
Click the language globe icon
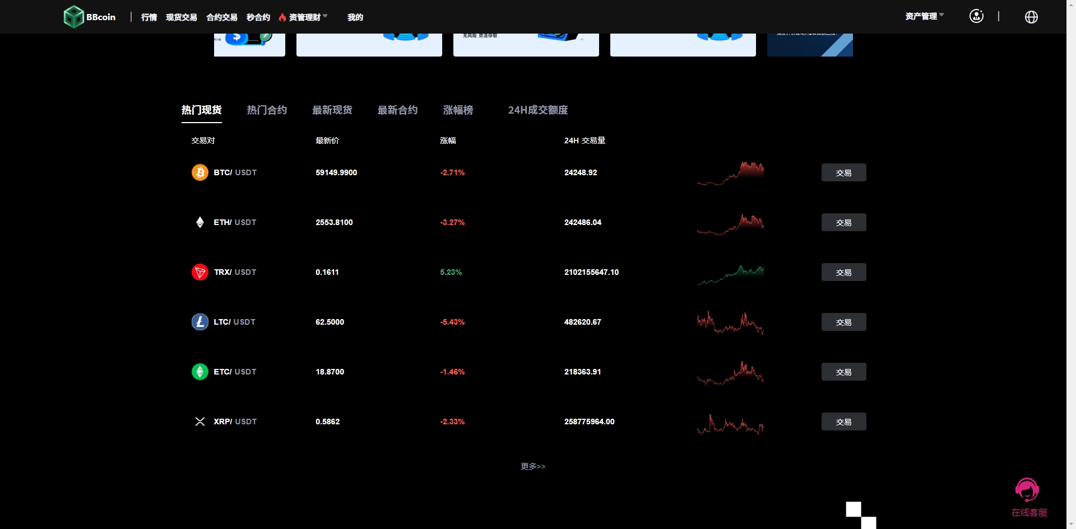pyautogui.click(x=1031, y=17)
